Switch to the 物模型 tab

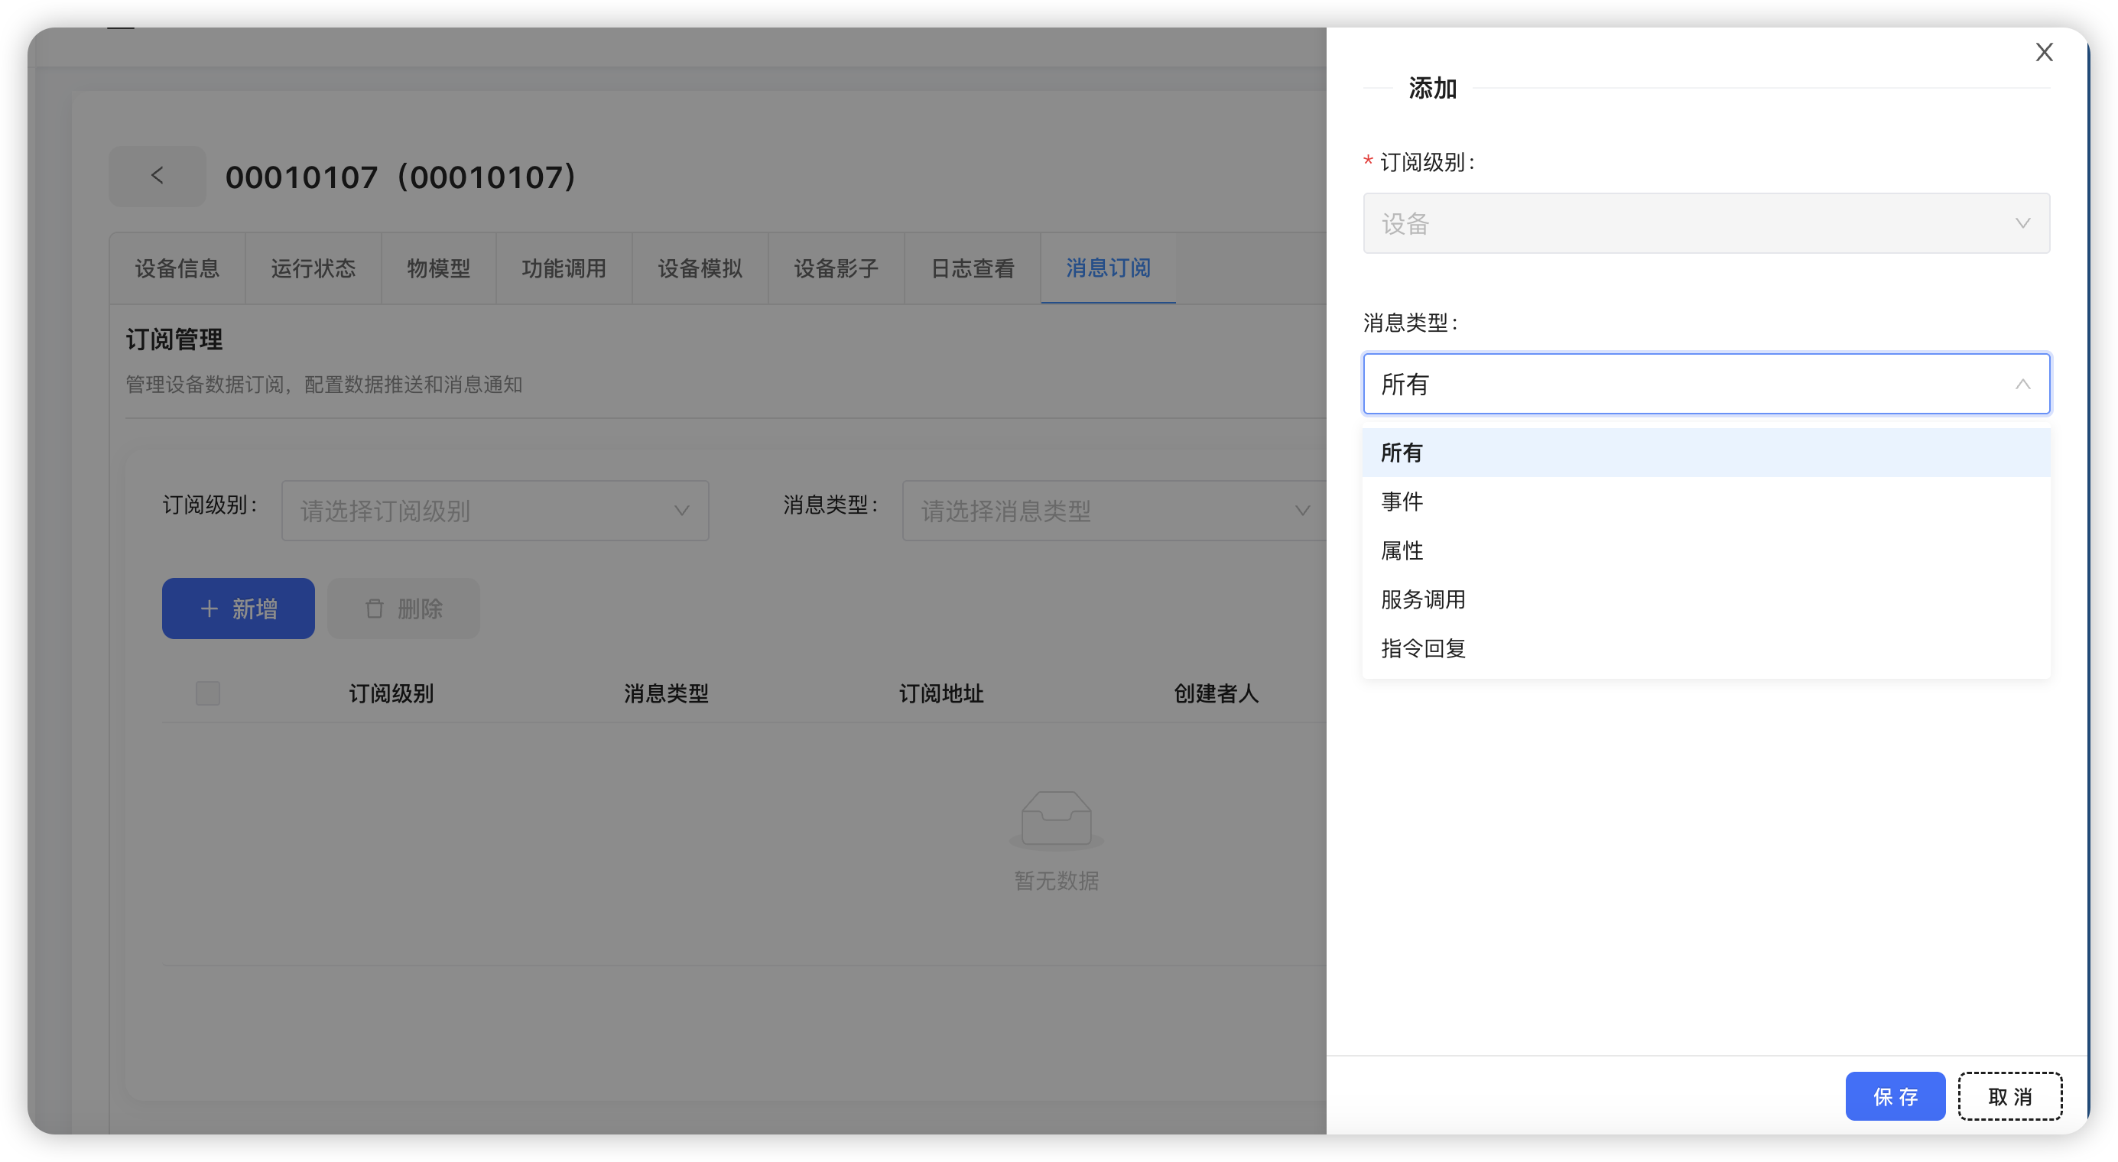438,268
